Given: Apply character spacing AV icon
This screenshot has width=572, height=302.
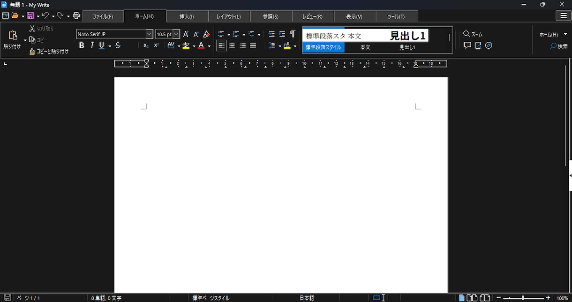Looking at the screenshot, I should coord(171,45).
